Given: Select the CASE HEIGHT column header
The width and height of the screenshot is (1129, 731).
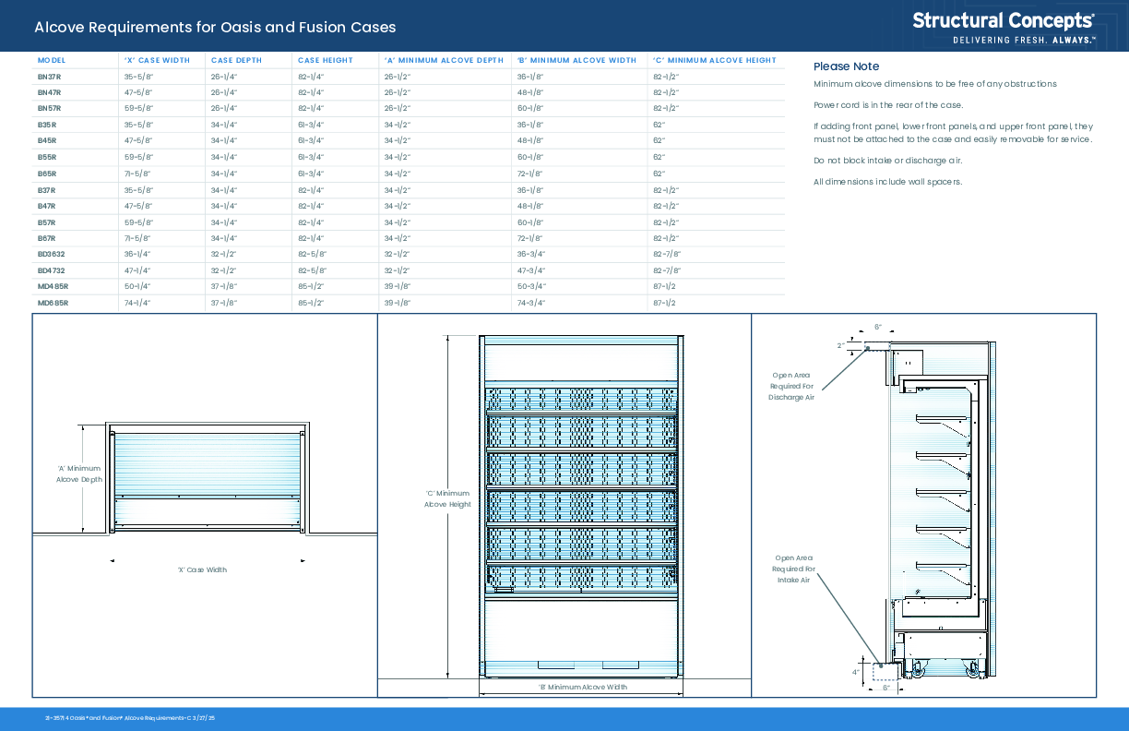Looking at the screenshot, I should pos(325,60).
